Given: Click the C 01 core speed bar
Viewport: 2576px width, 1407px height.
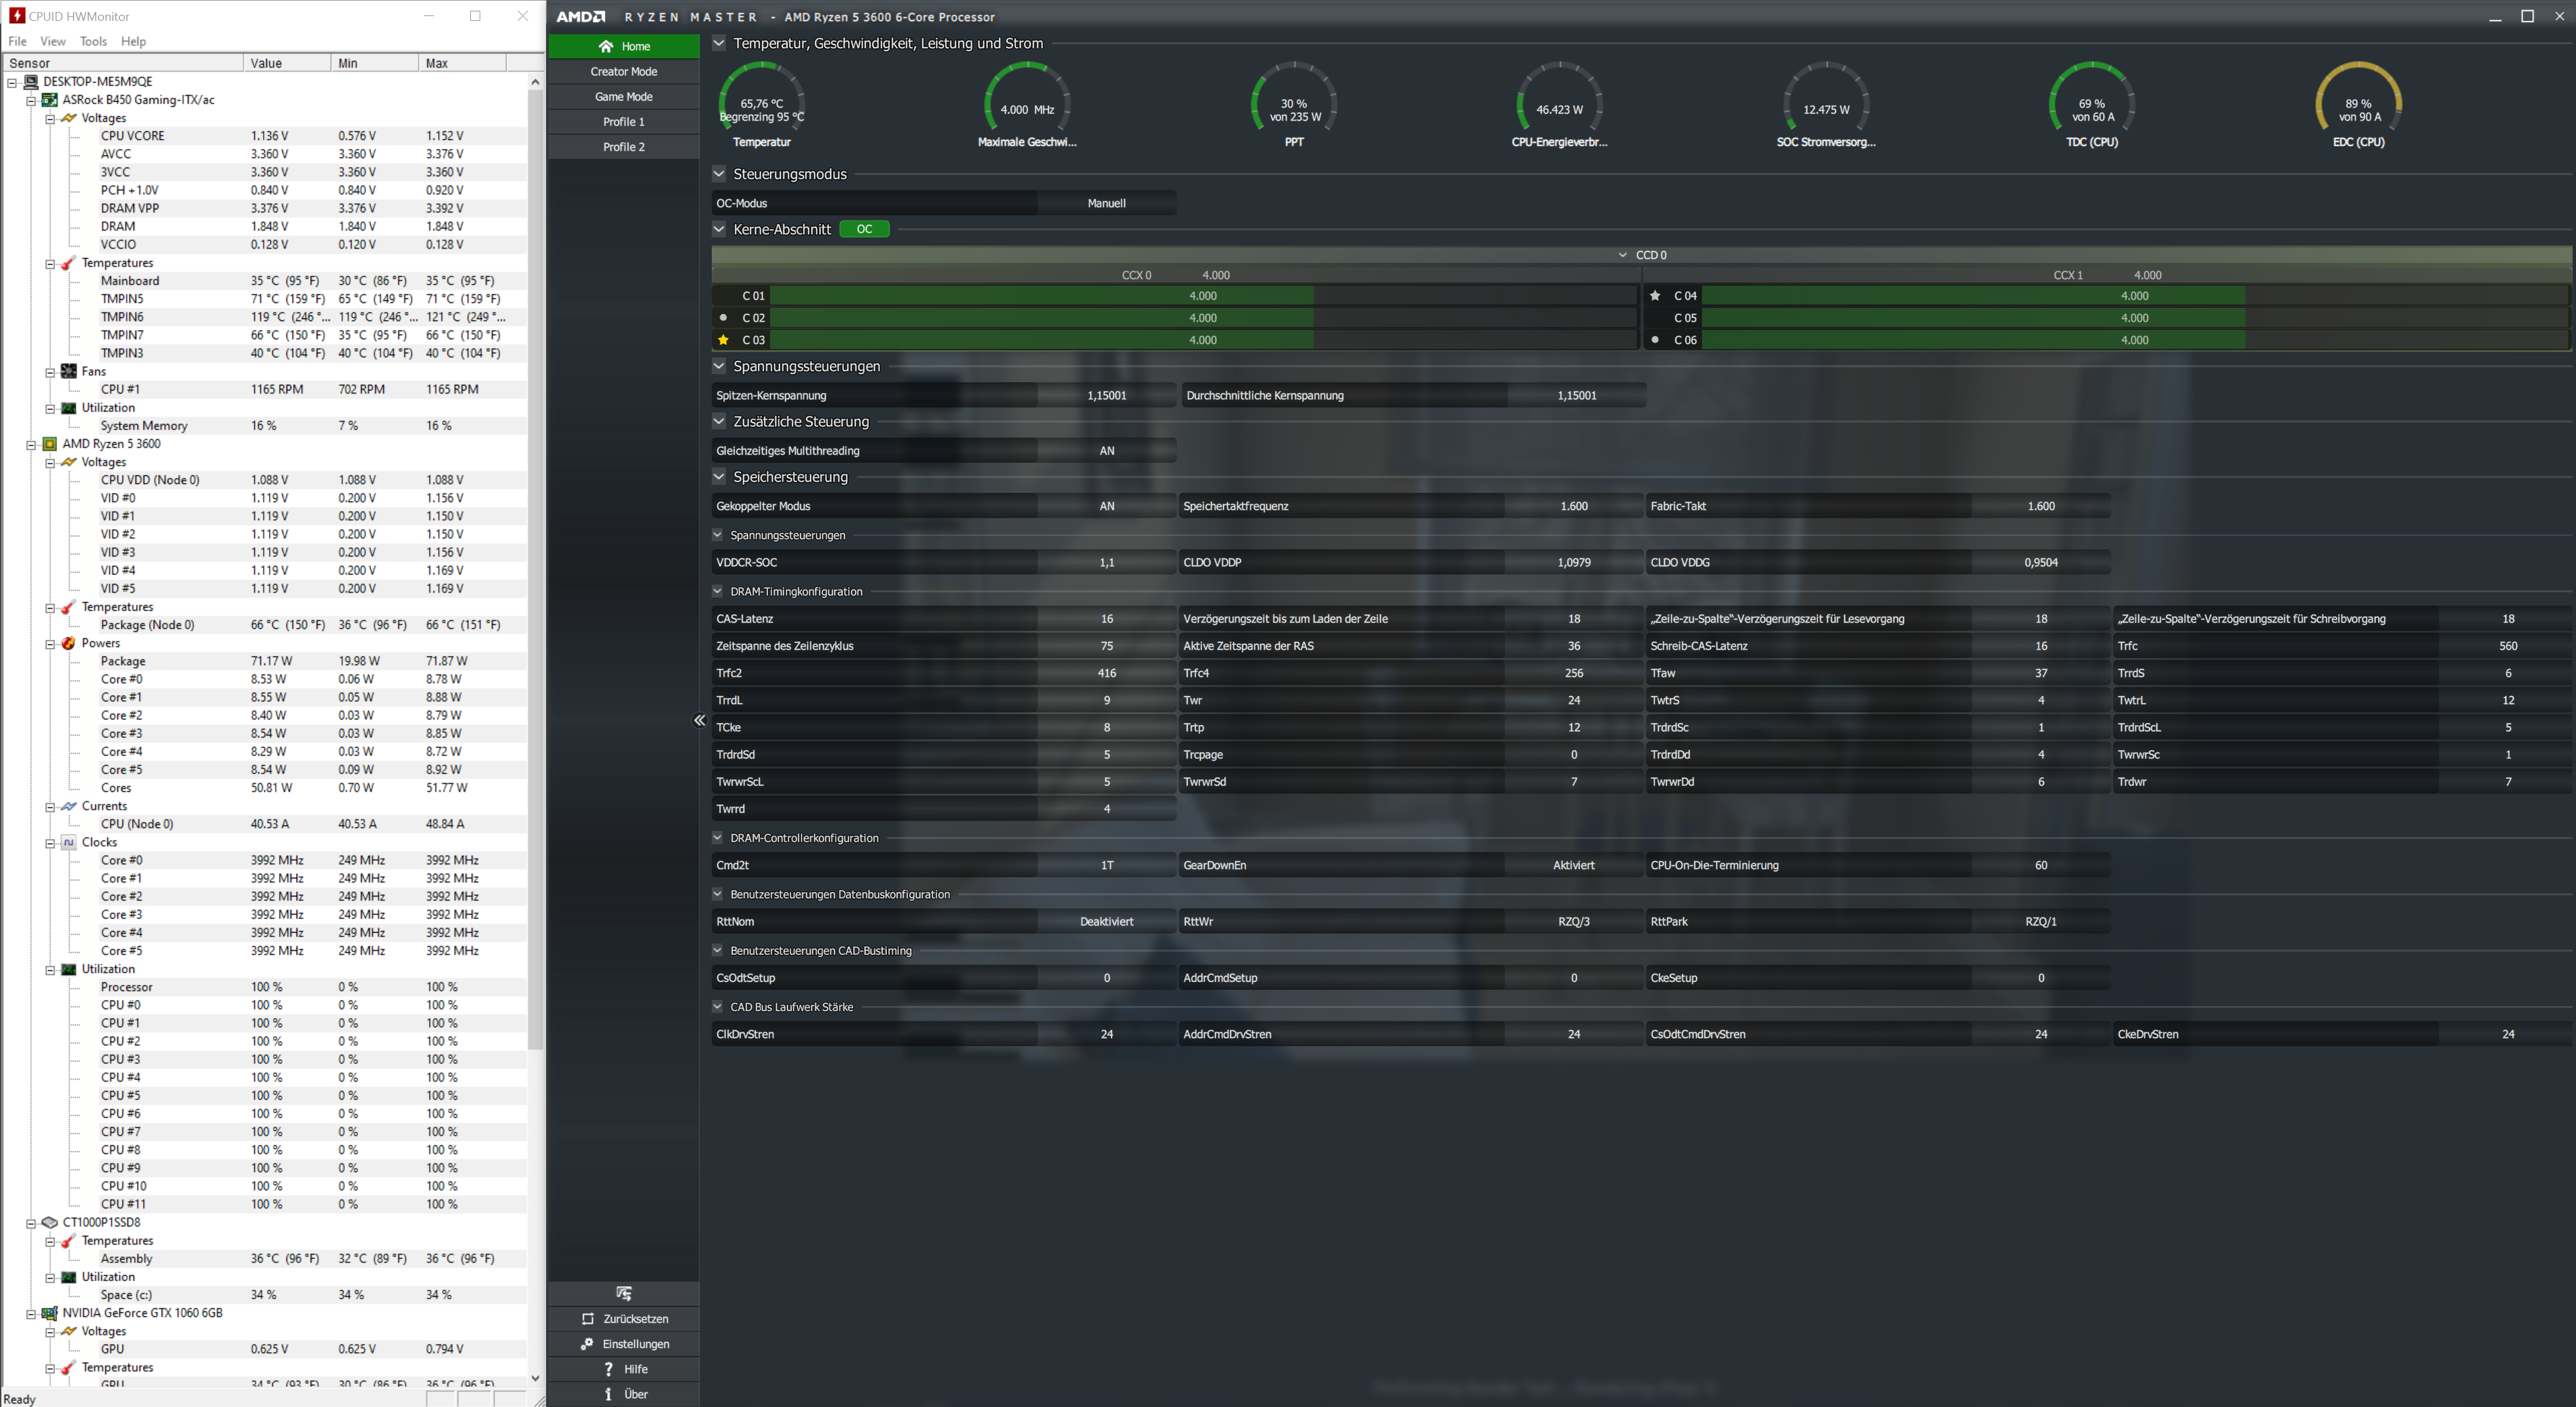Looking at the screenshot, I should [1040, 296].
